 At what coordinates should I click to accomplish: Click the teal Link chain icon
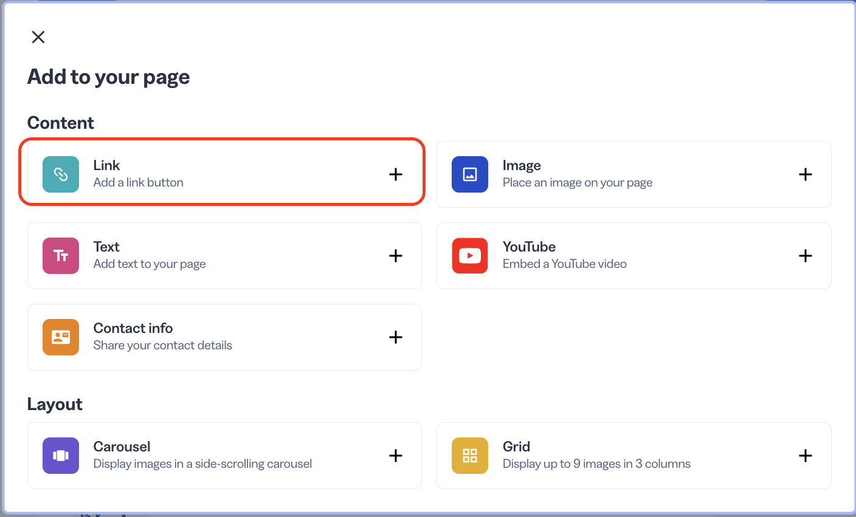[60, 174]
